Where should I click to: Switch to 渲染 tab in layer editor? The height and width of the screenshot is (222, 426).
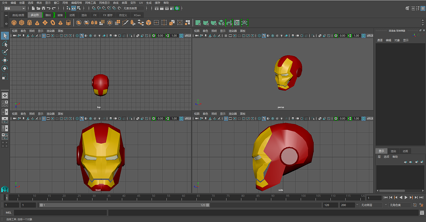tap(393, 151)
